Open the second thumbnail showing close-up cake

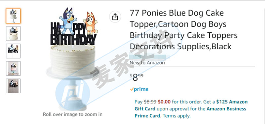click(13, 33)
